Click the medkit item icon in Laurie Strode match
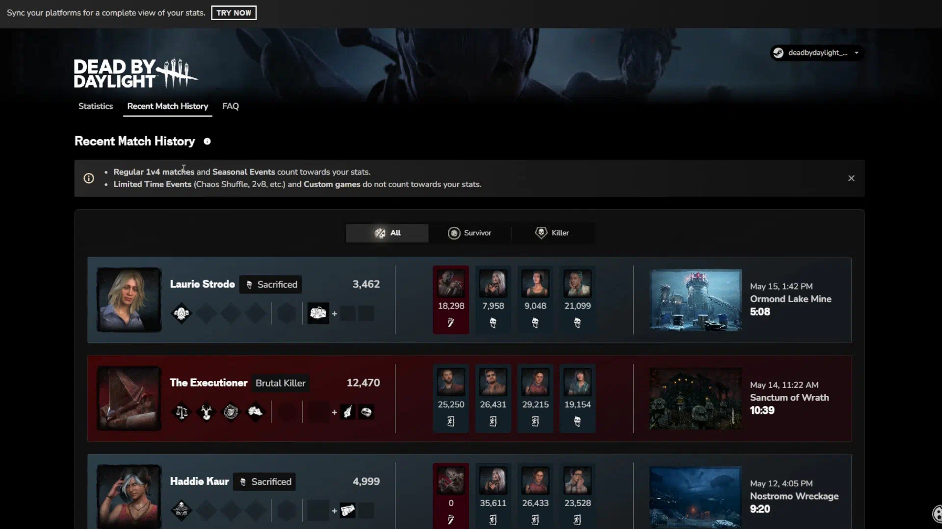The image size is (942, 529). point(318,313)
